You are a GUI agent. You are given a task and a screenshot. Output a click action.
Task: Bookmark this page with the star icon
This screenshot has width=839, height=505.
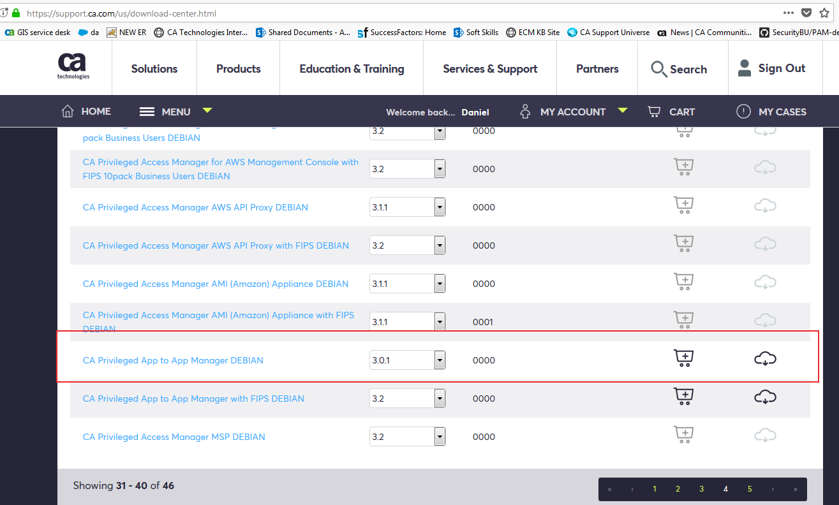(x=824, y=13)
